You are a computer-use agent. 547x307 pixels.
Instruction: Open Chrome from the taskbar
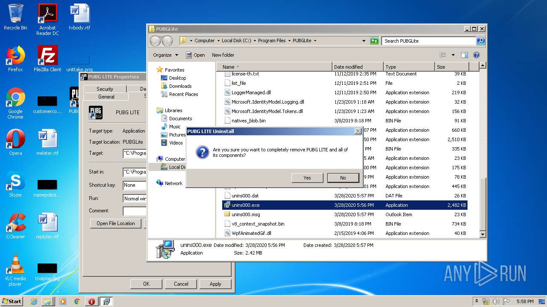point(77,301)
